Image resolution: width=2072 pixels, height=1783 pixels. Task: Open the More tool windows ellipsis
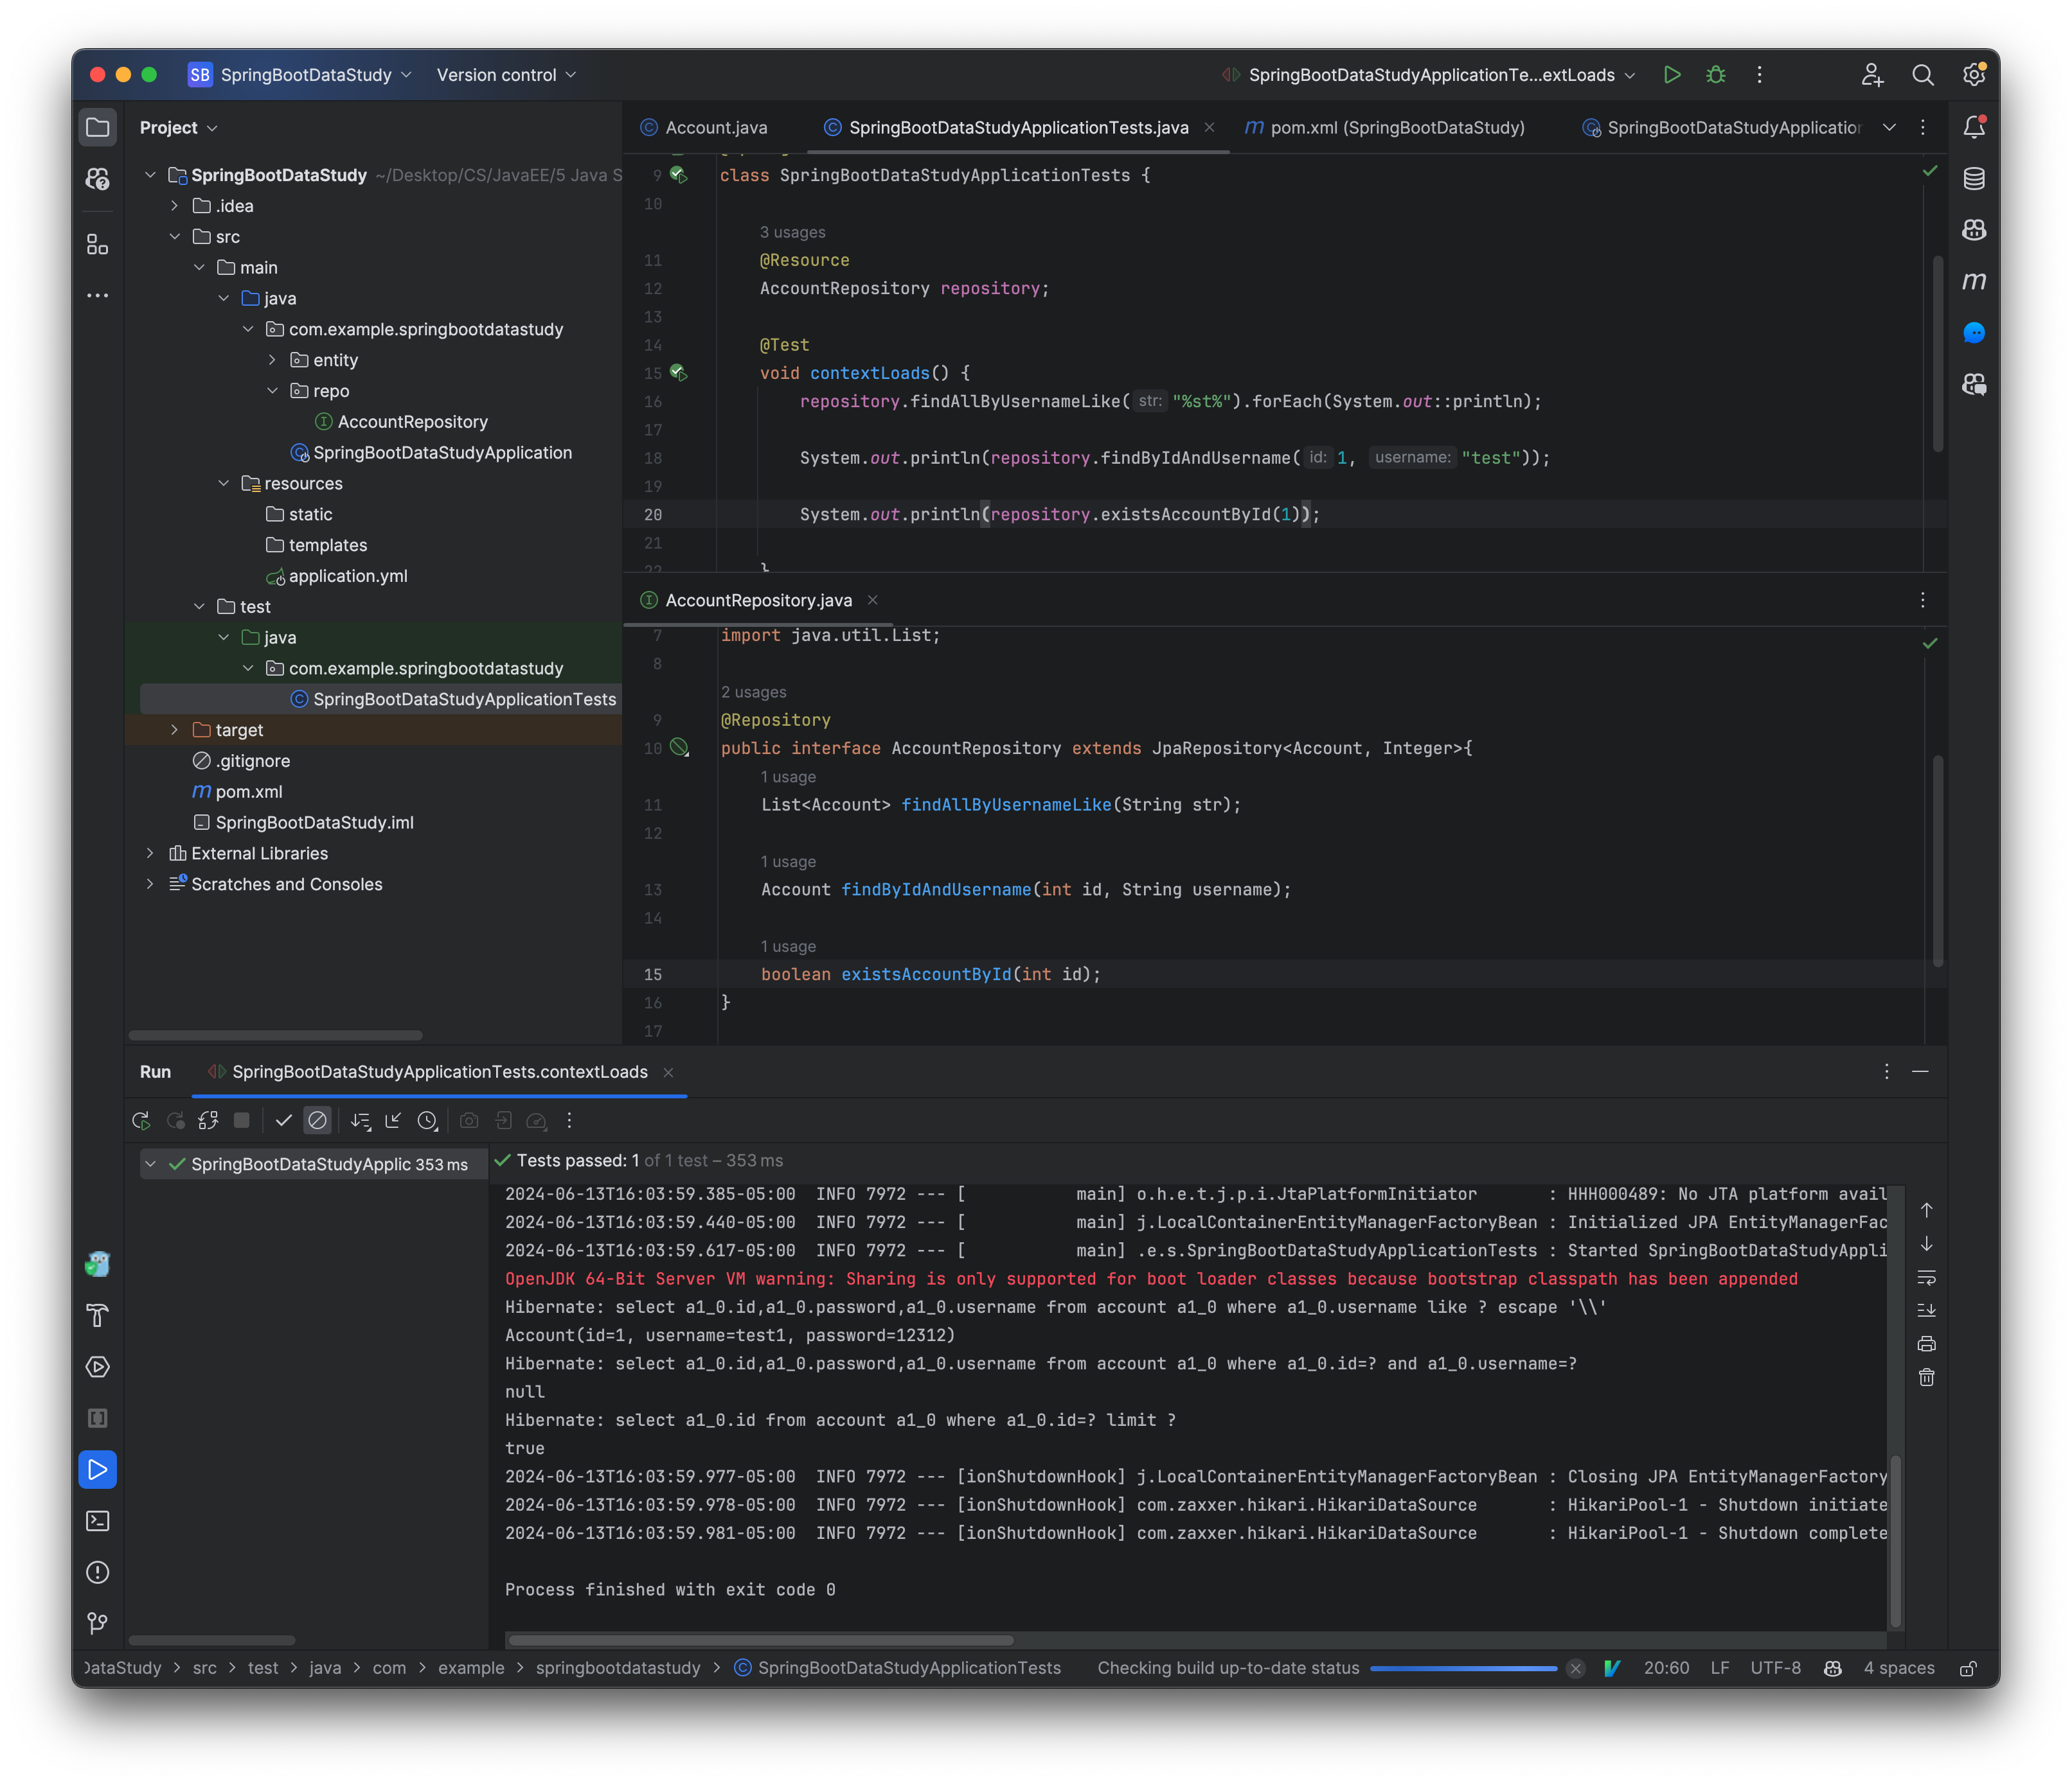pyautogui.click(x=97, y=296)
